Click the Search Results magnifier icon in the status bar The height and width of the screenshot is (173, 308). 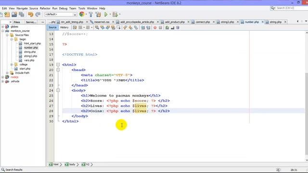tap(3, 170)
